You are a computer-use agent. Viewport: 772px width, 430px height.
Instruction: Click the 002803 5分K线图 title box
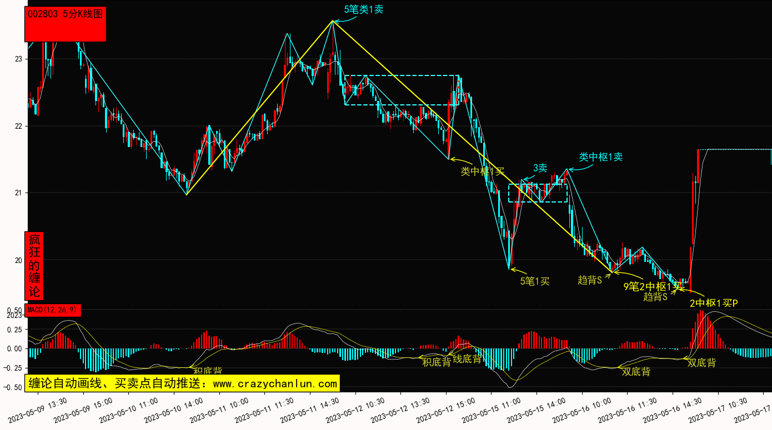coord(66,24)
